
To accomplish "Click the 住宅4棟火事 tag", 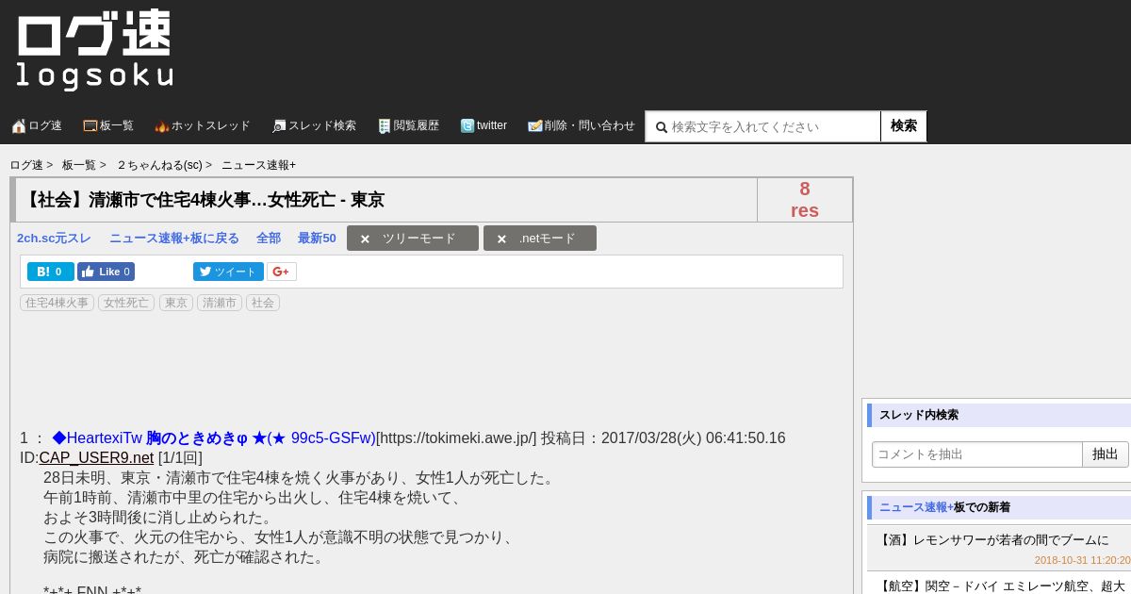I will click(x=57, y=303).
